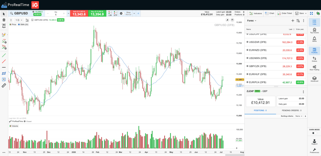Open Top movers sidebar panel
Screen dimensions: 321x156
pyautogui.click(x=314, y=31)
